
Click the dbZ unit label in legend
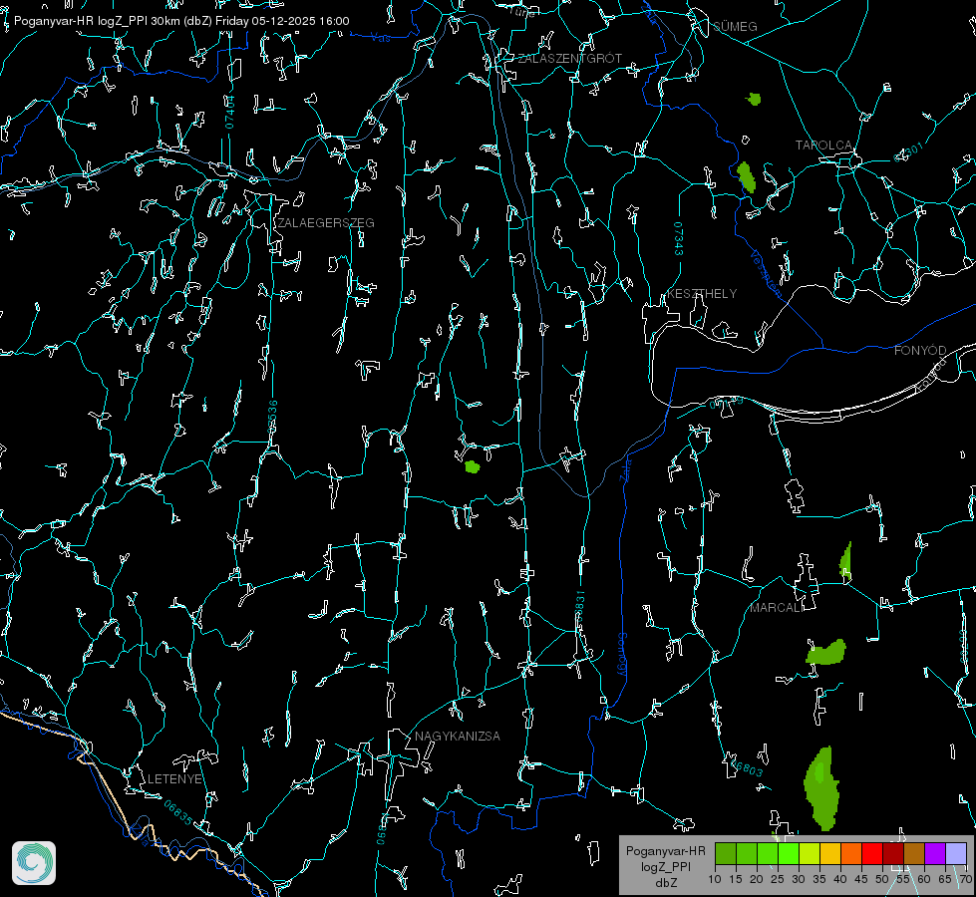coord(665,883)
